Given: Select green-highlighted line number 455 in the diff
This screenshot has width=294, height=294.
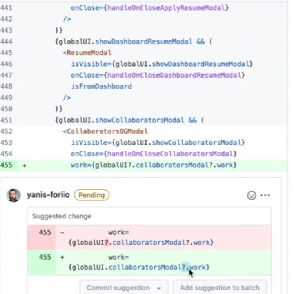Looking at the screenshot, I should [x=6, y=165].
